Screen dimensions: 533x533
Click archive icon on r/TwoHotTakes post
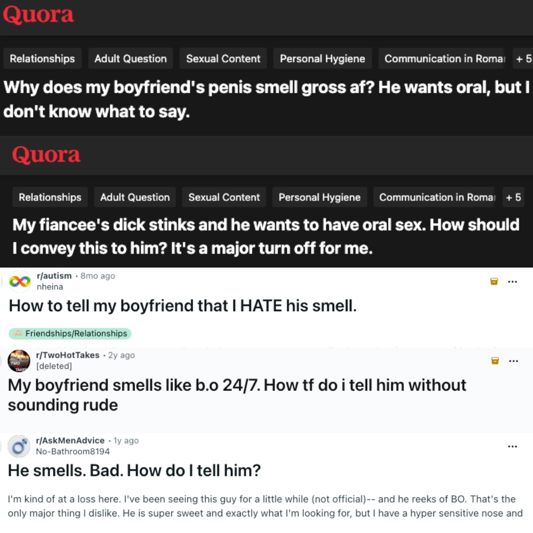495,361
